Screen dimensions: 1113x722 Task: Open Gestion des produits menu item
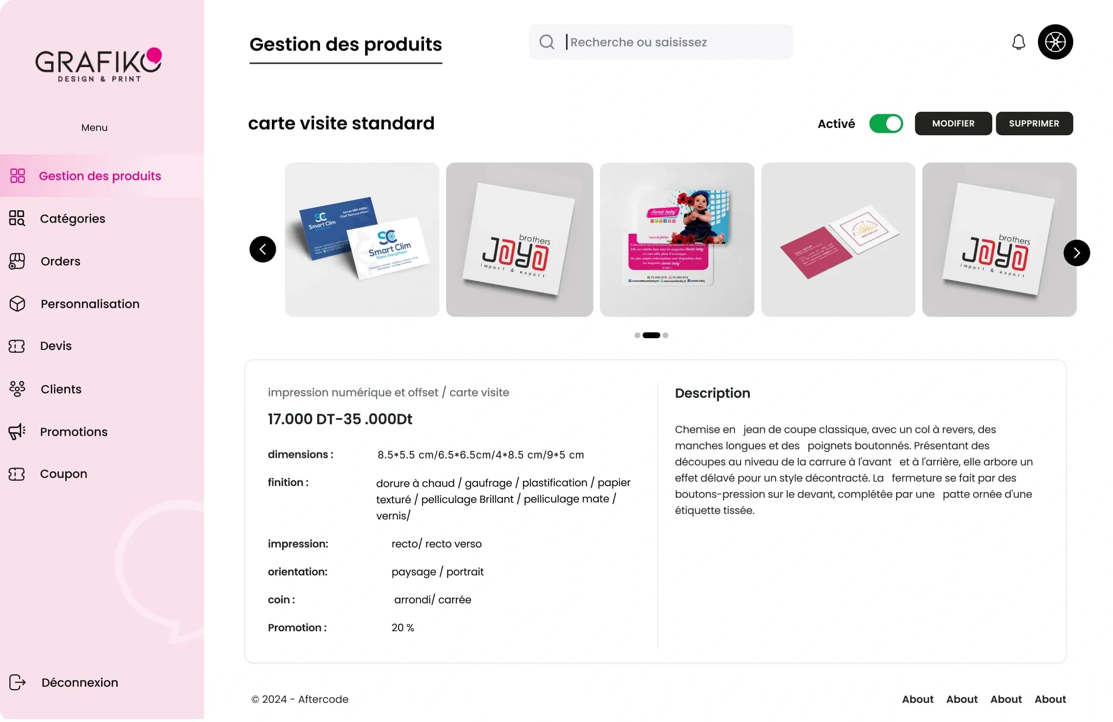(x=100, y=176)
